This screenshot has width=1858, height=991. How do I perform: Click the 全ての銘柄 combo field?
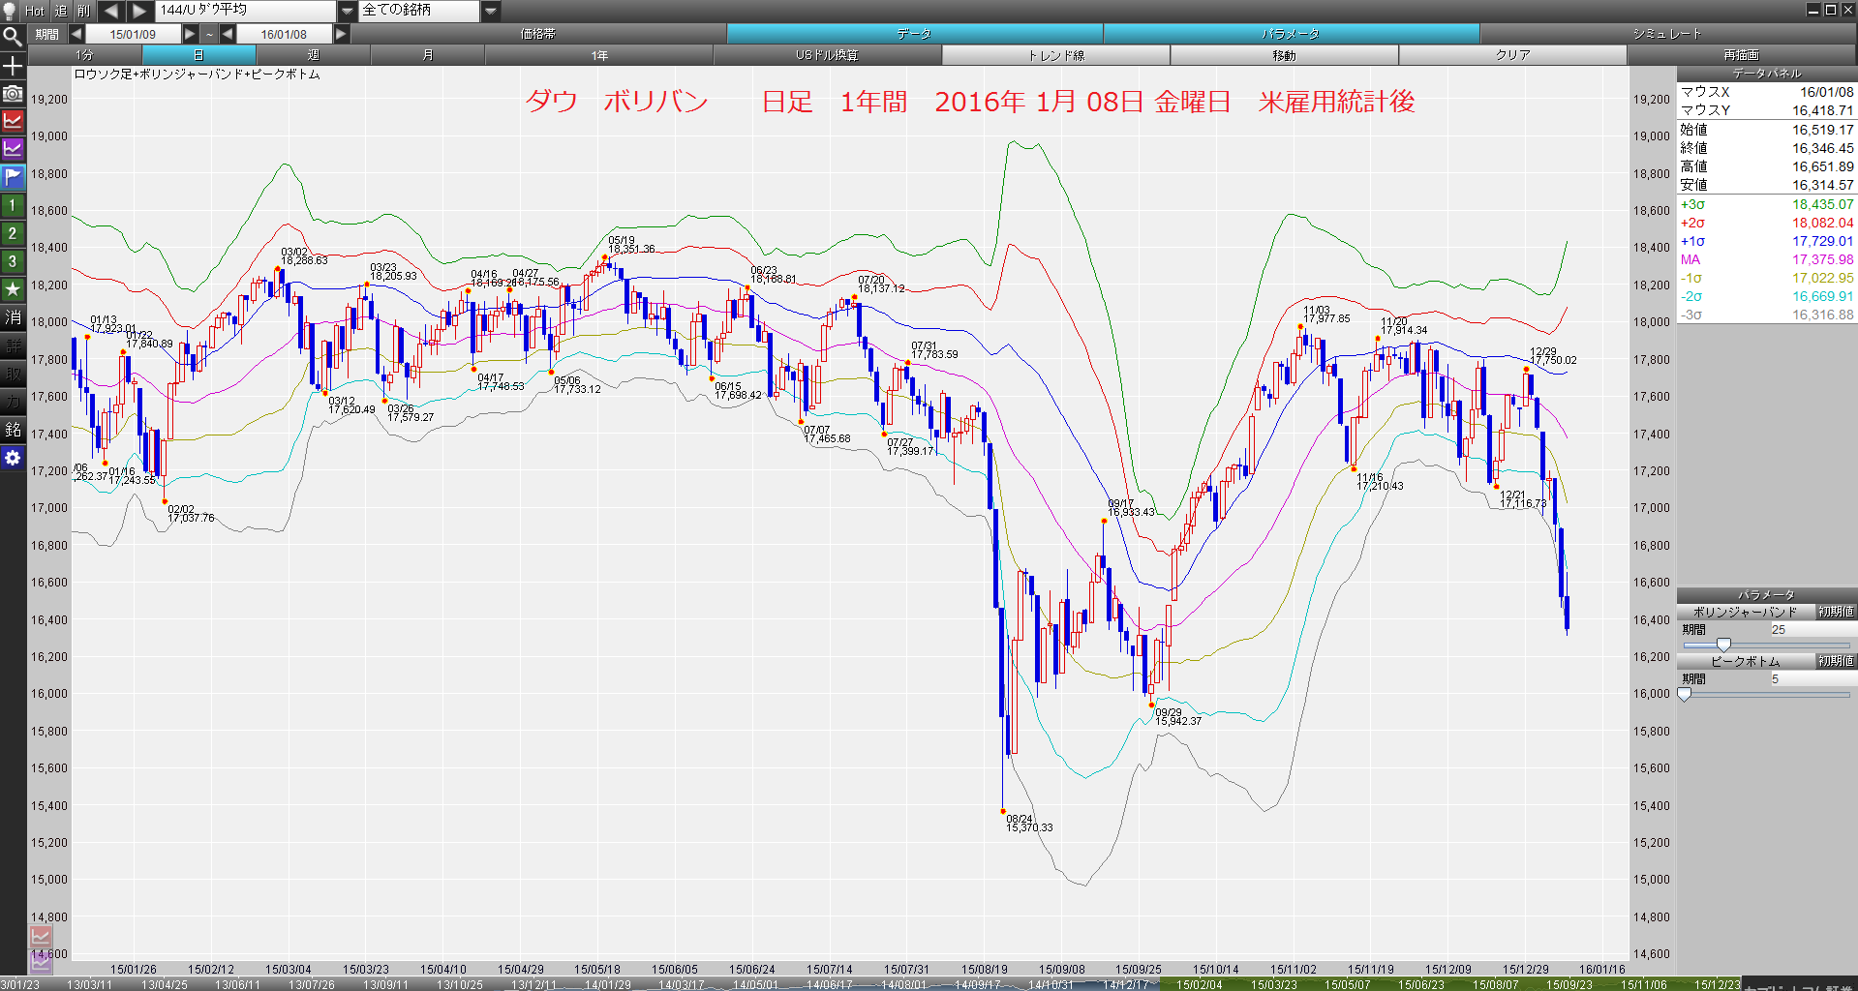420,11
